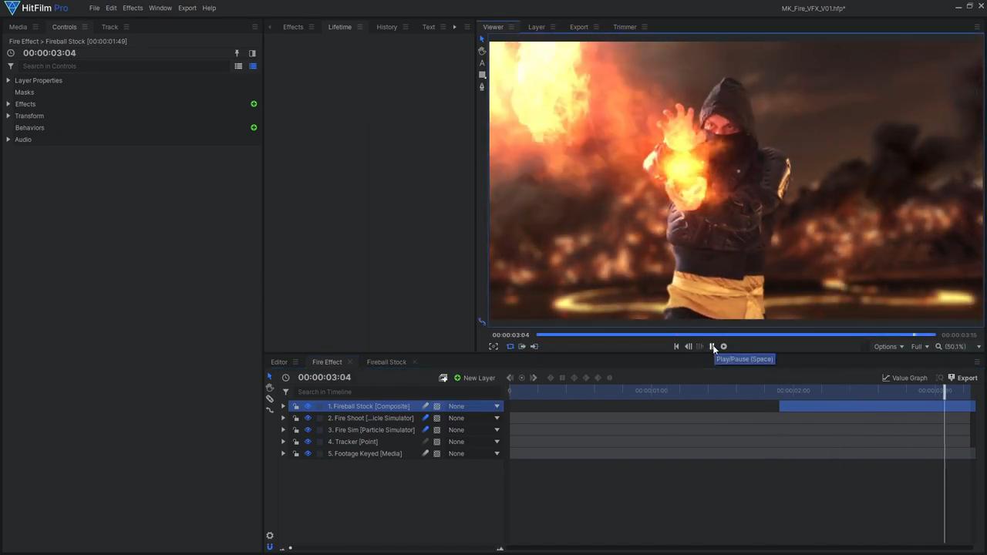Select the Hand tool in Viewer

click(x=482, y=51)
